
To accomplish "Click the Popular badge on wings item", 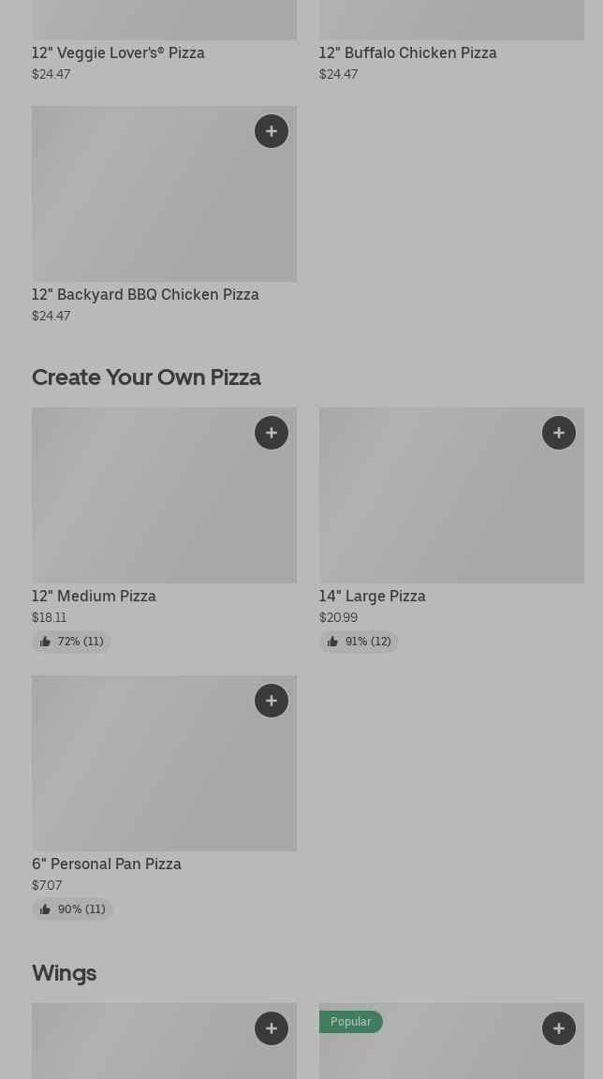I will coord(351,1022).
